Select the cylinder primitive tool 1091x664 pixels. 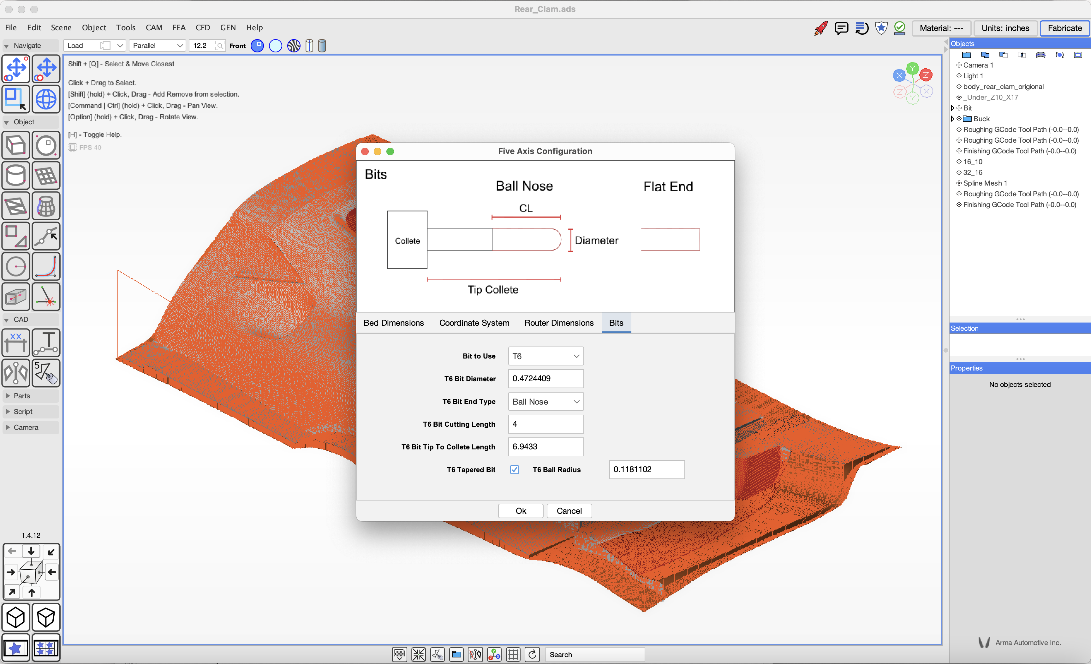[x=16, y=176]
